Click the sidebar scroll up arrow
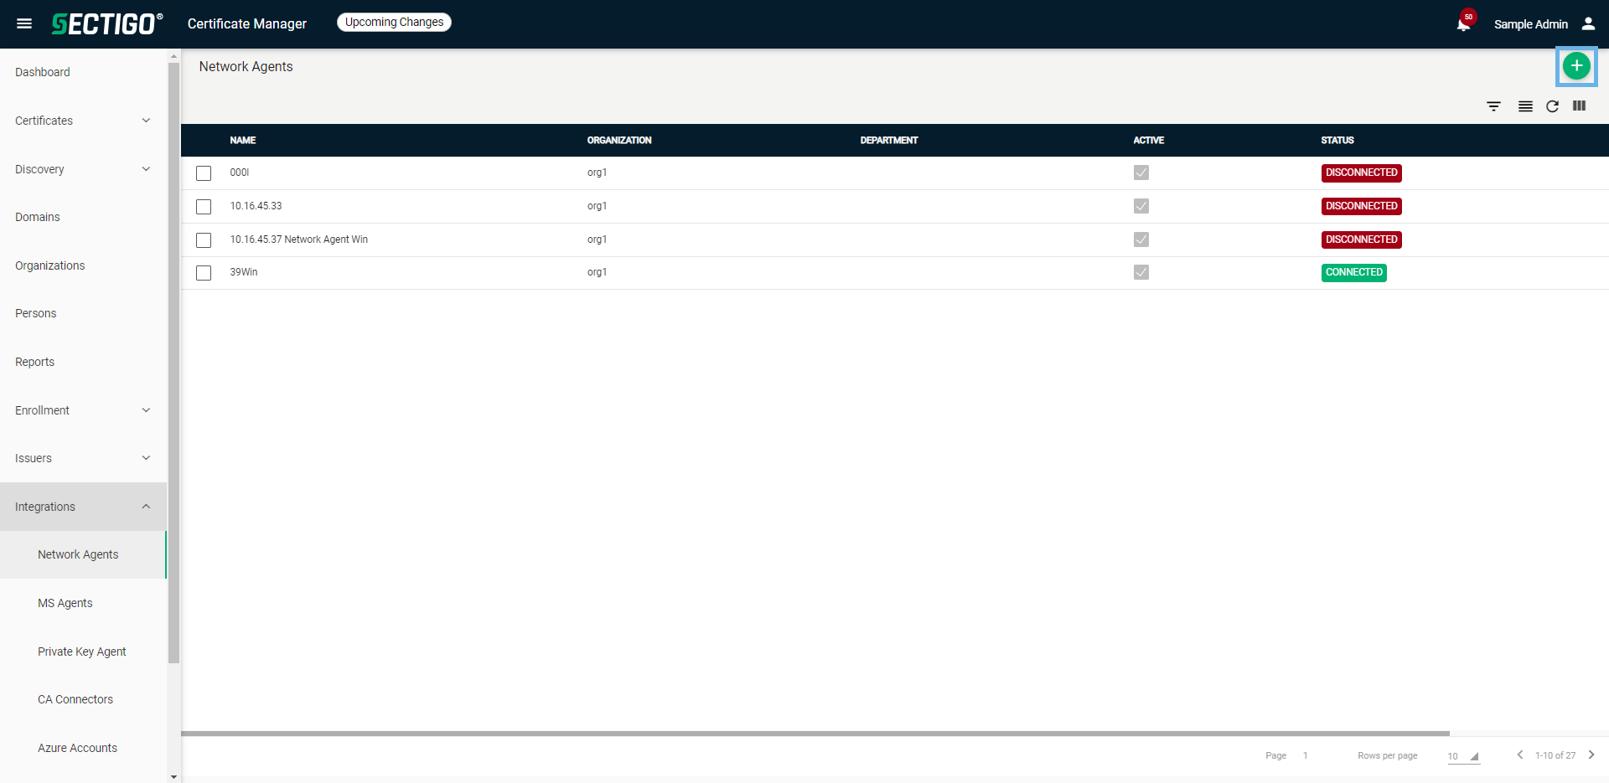Viewport: 1609px width, 783px height. (x=173, y=56)
